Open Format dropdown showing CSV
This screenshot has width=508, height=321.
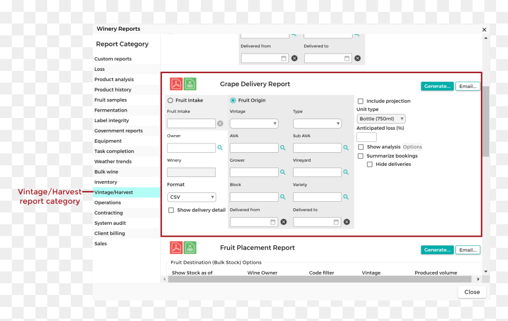[x=191, y=197]
